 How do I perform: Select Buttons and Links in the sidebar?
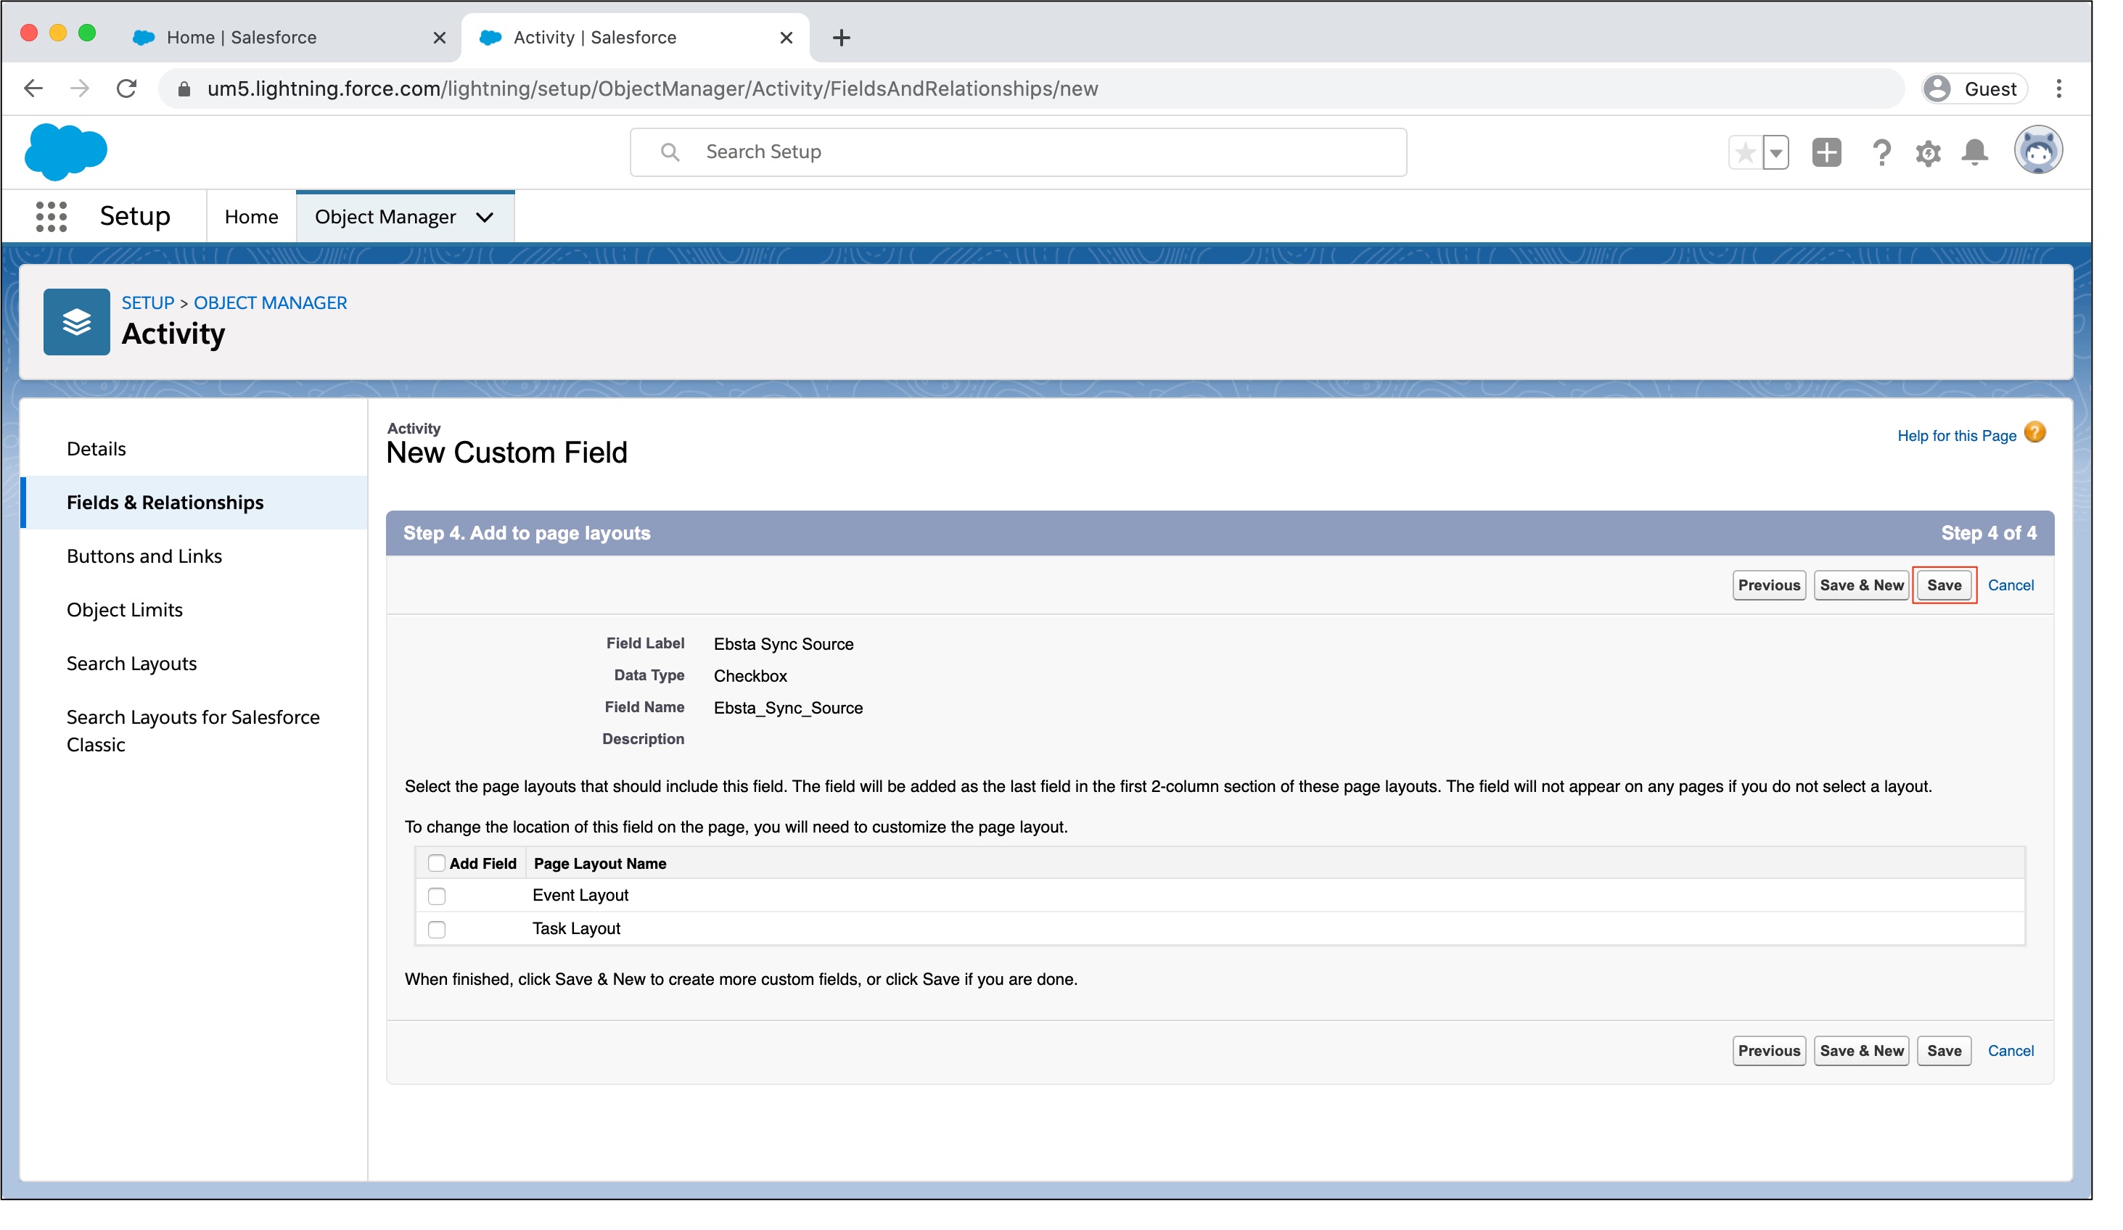144,556
